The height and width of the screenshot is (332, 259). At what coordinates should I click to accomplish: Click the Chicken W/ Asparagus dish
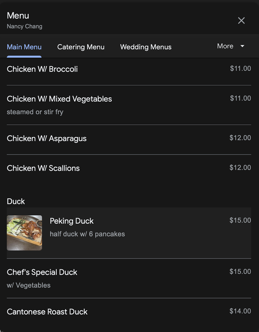47,139
